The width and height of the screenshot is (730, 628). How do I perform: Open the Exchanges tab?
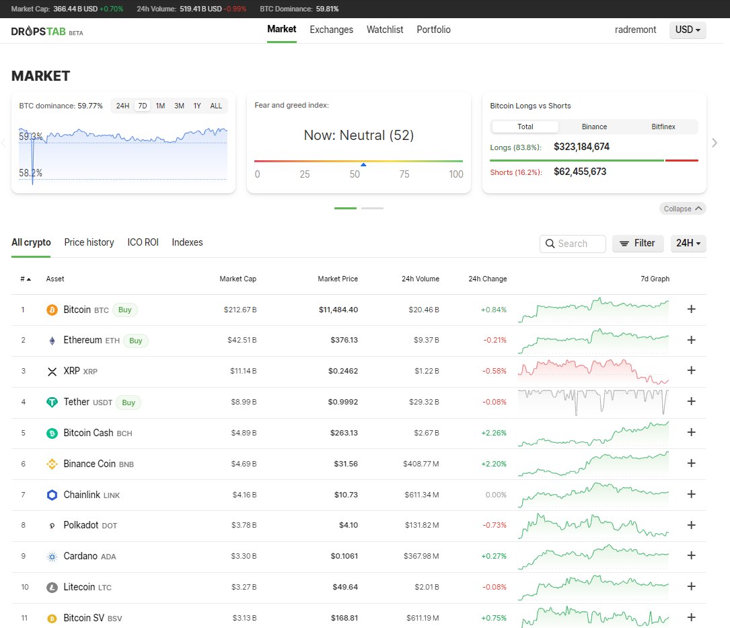pyautogui.click(x=332, y=30)
